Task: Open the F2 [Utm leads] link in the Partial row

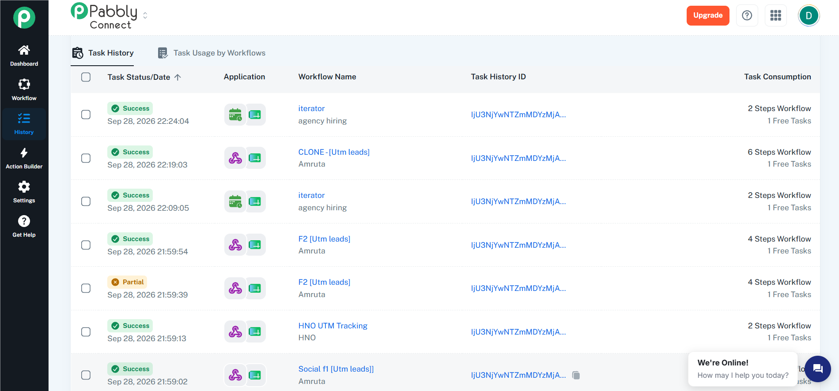Action: pos(324,282)
